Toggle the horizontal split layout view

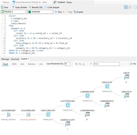tap(126, 7)
